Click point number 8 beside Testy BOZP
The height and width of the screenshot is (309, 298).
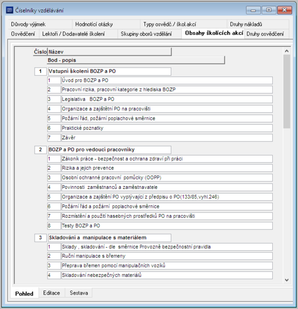(54, 226)
